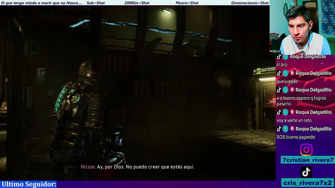
Task: Click the 'Ultimo Seguidor:' label
Action: 29,184
